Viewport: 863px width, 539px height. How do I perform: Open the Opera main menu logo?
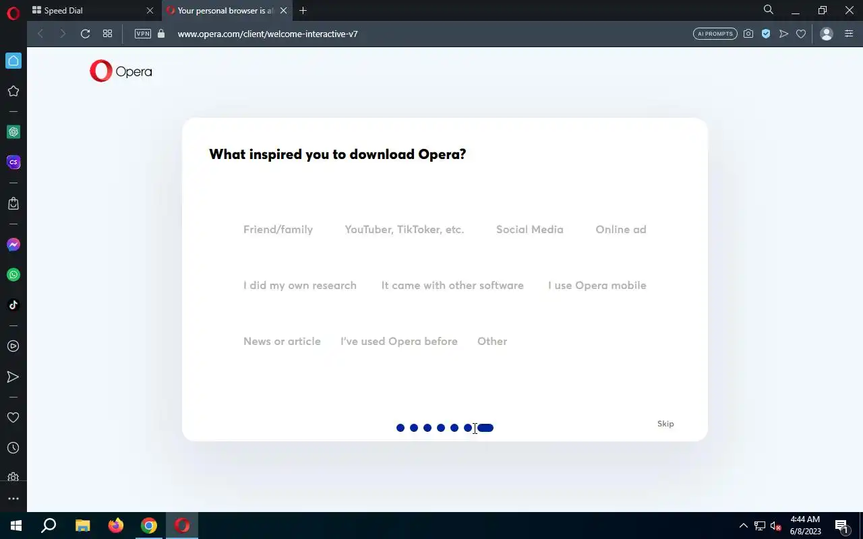(13, 13)
